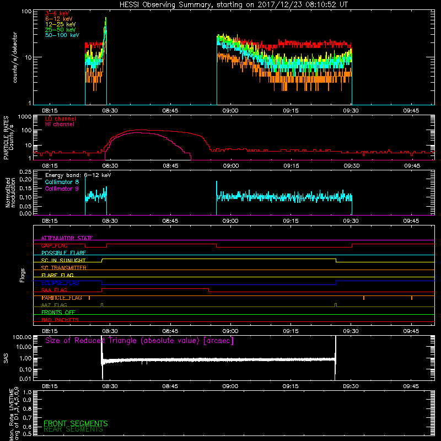Click the FRONTS_OFF flag label
This screenshot has width=441, height=441.
coord(58,313)
